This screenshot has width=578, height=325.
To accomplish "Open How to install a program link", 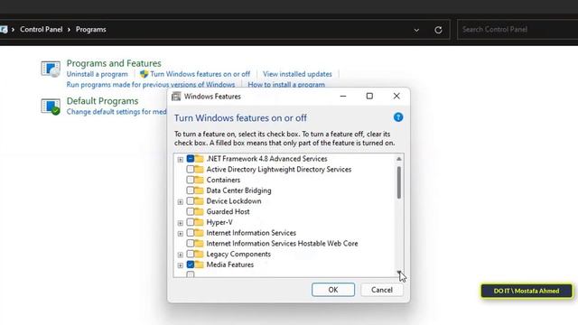I will click(x=286, y=84).
